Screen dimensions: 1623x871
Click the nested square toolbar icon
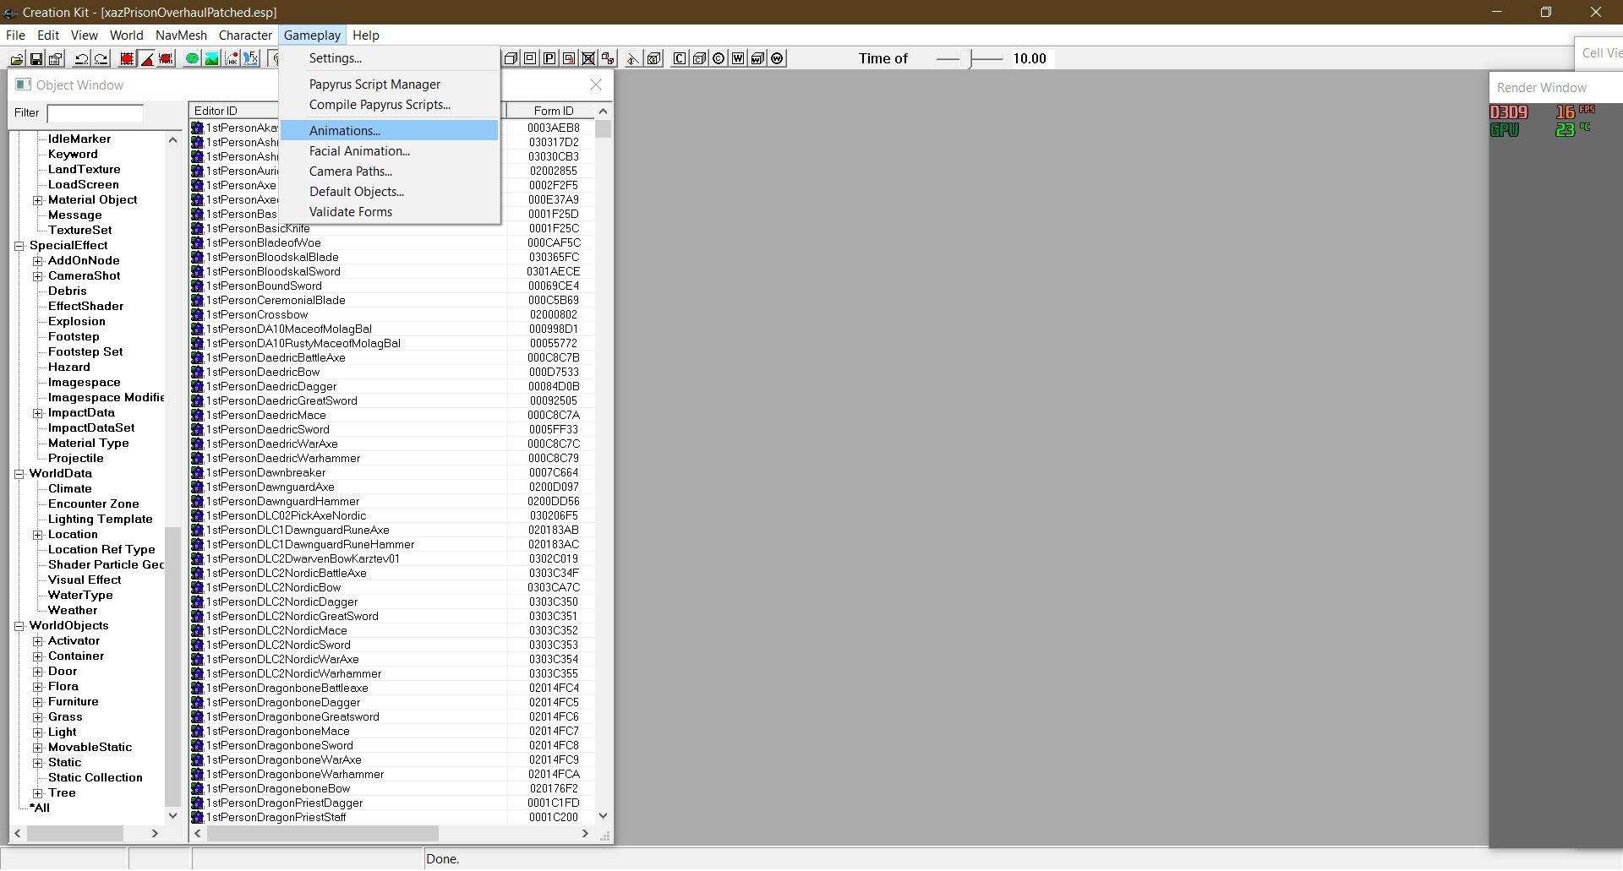[x=530, y=58]
